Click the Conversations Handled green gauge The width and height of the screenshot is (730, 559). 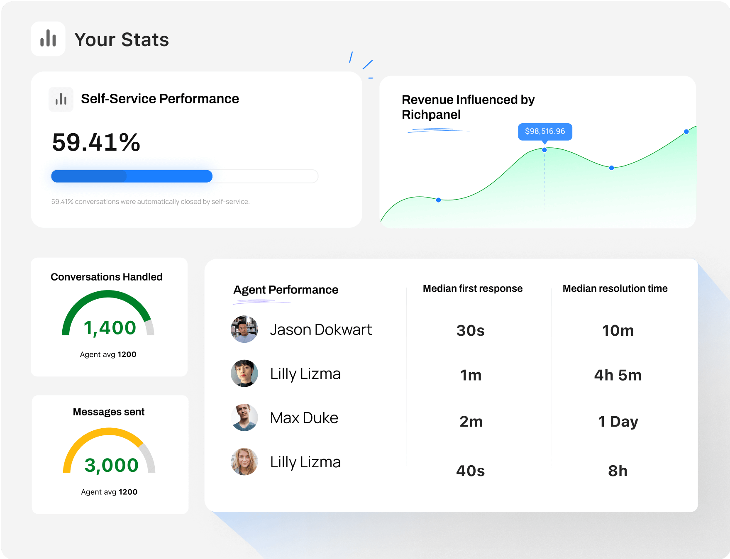point(108,313)
